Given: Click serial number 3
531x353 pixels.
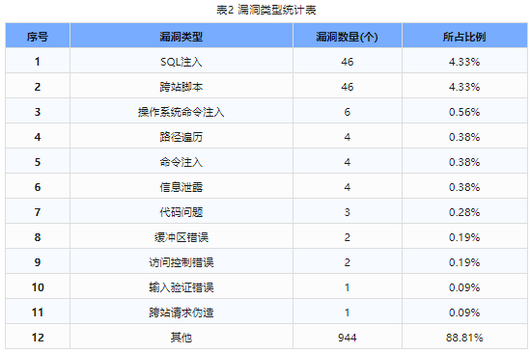Looking at the screenshot, I should [x=38, y=112].
